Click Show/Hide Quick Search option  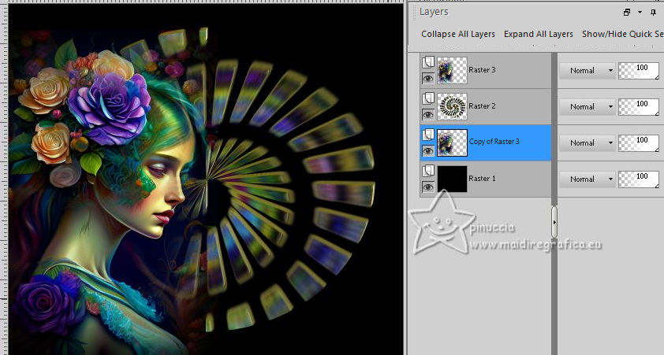pos(622,35)
